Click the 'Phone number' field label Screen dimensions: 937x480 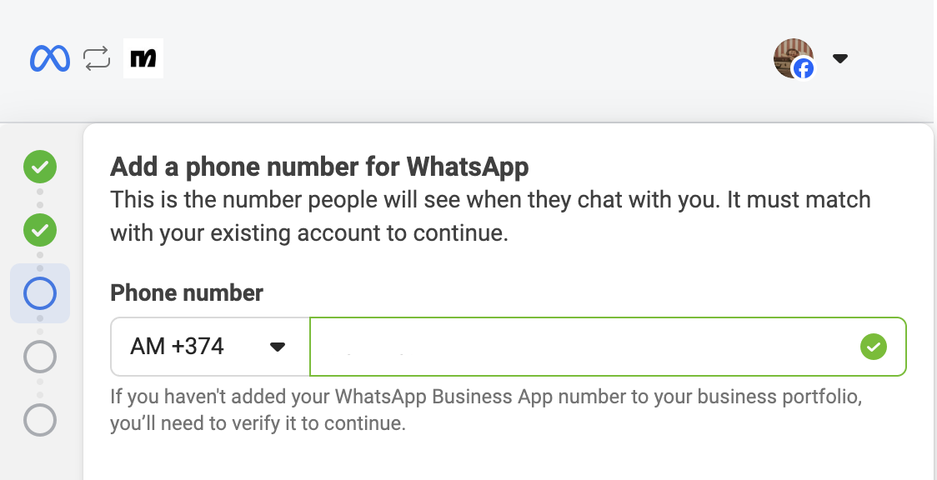[187, 292]
